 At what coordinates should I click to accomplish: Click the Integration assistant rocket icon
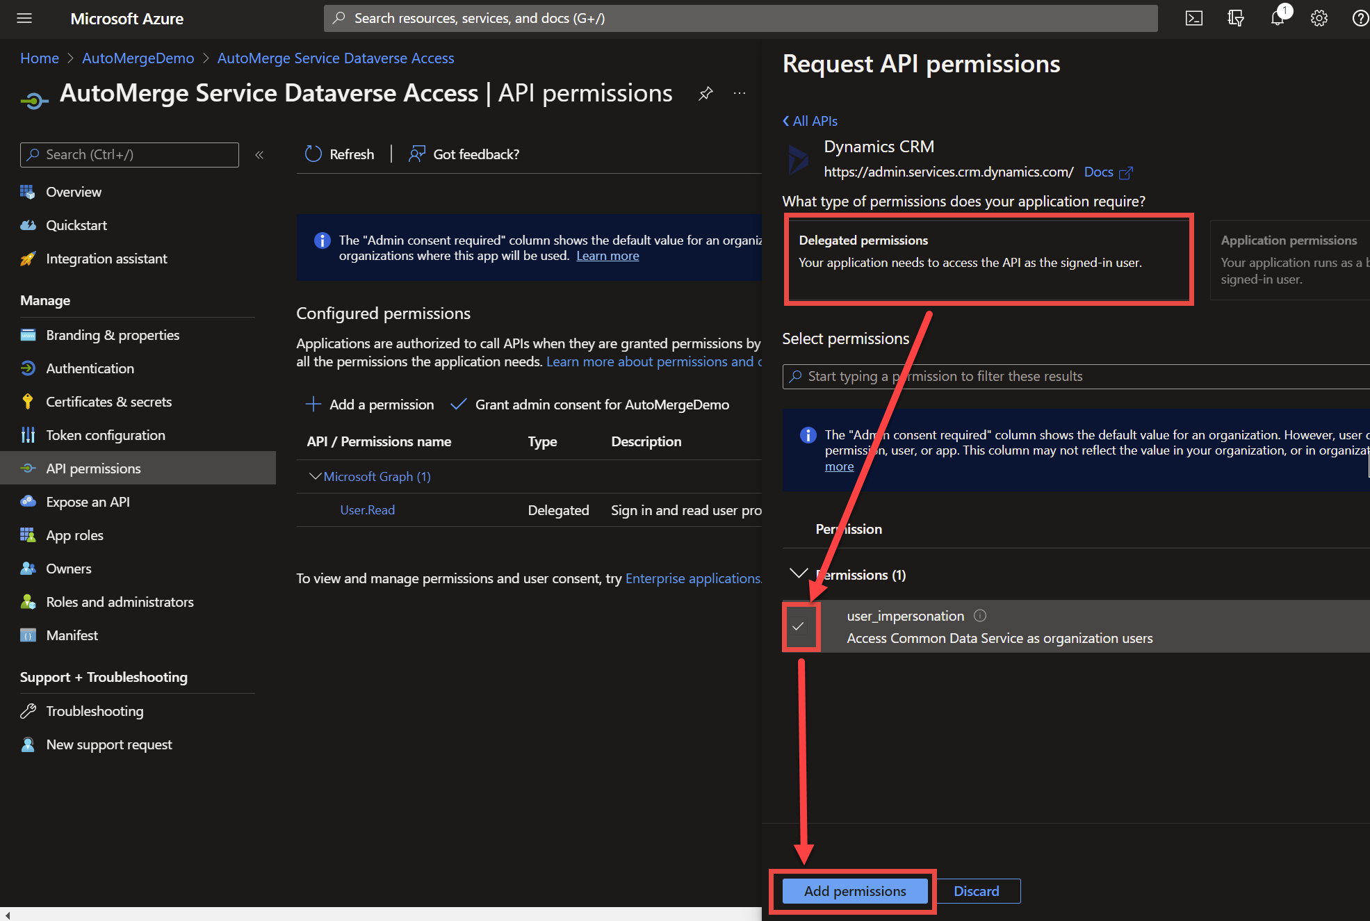tap(28, 259)
